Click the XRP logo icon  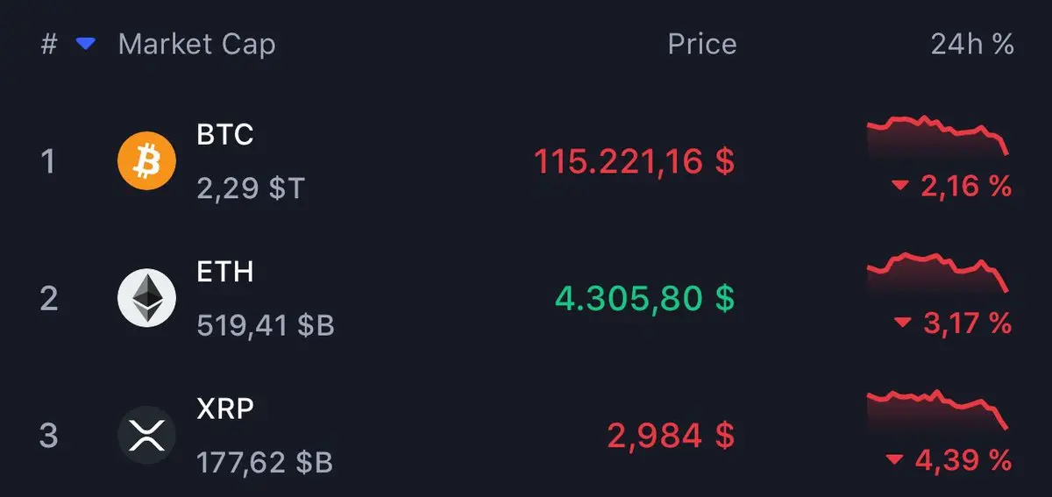(146, 435)
